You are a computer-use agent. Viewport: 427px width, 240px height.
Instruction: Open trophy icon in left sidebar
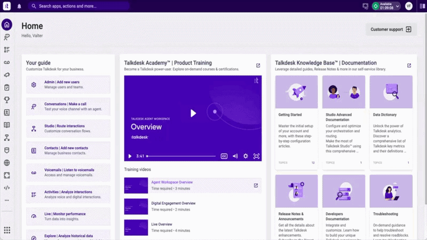(x=7, y=100)
